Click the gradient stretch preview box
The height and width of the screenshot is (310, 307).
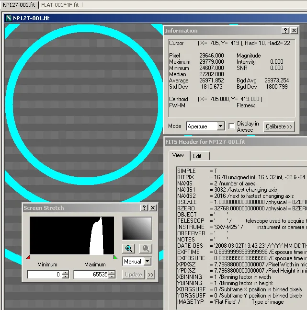pyautogui.click(x=136, y=229)
